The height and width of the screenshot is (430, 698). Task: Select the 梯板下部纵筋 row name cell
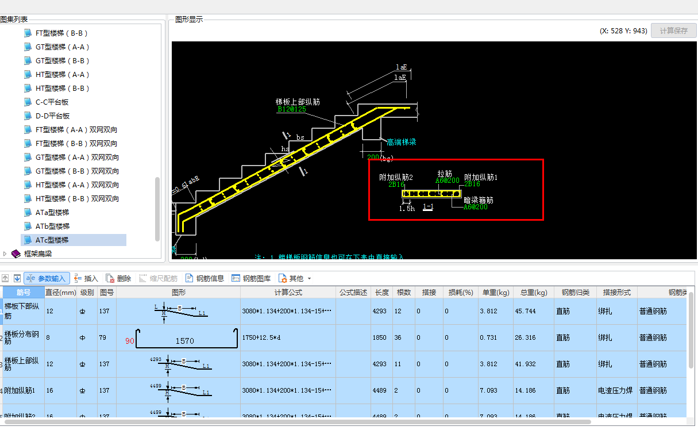23,311
